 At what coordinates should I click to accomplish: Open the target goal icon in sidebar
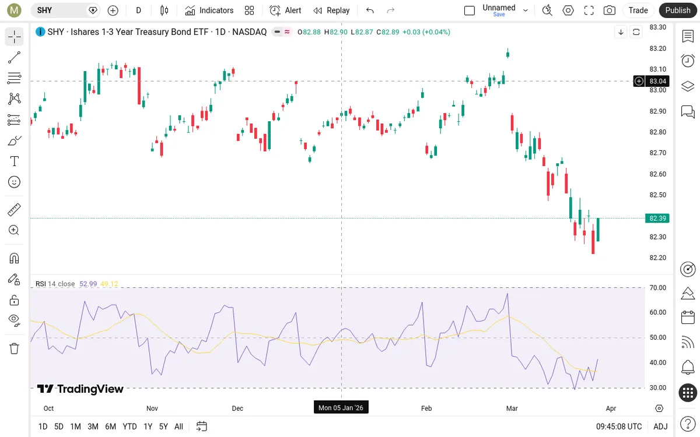click(688, 269)
